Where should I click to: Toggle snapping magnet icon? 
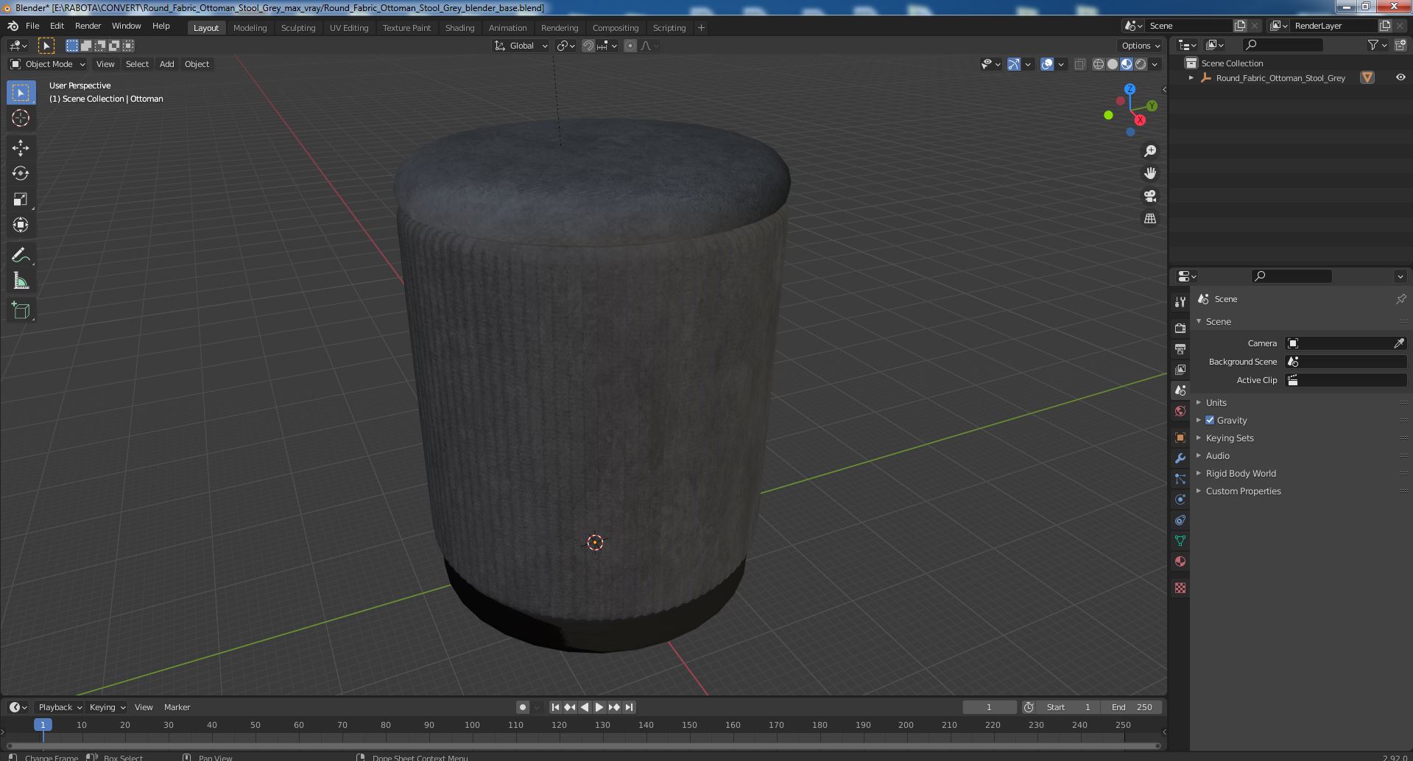588,46
